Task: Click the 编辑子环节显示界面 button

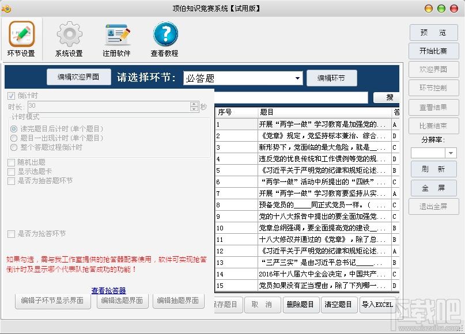Action: click(x=52, y=301)
